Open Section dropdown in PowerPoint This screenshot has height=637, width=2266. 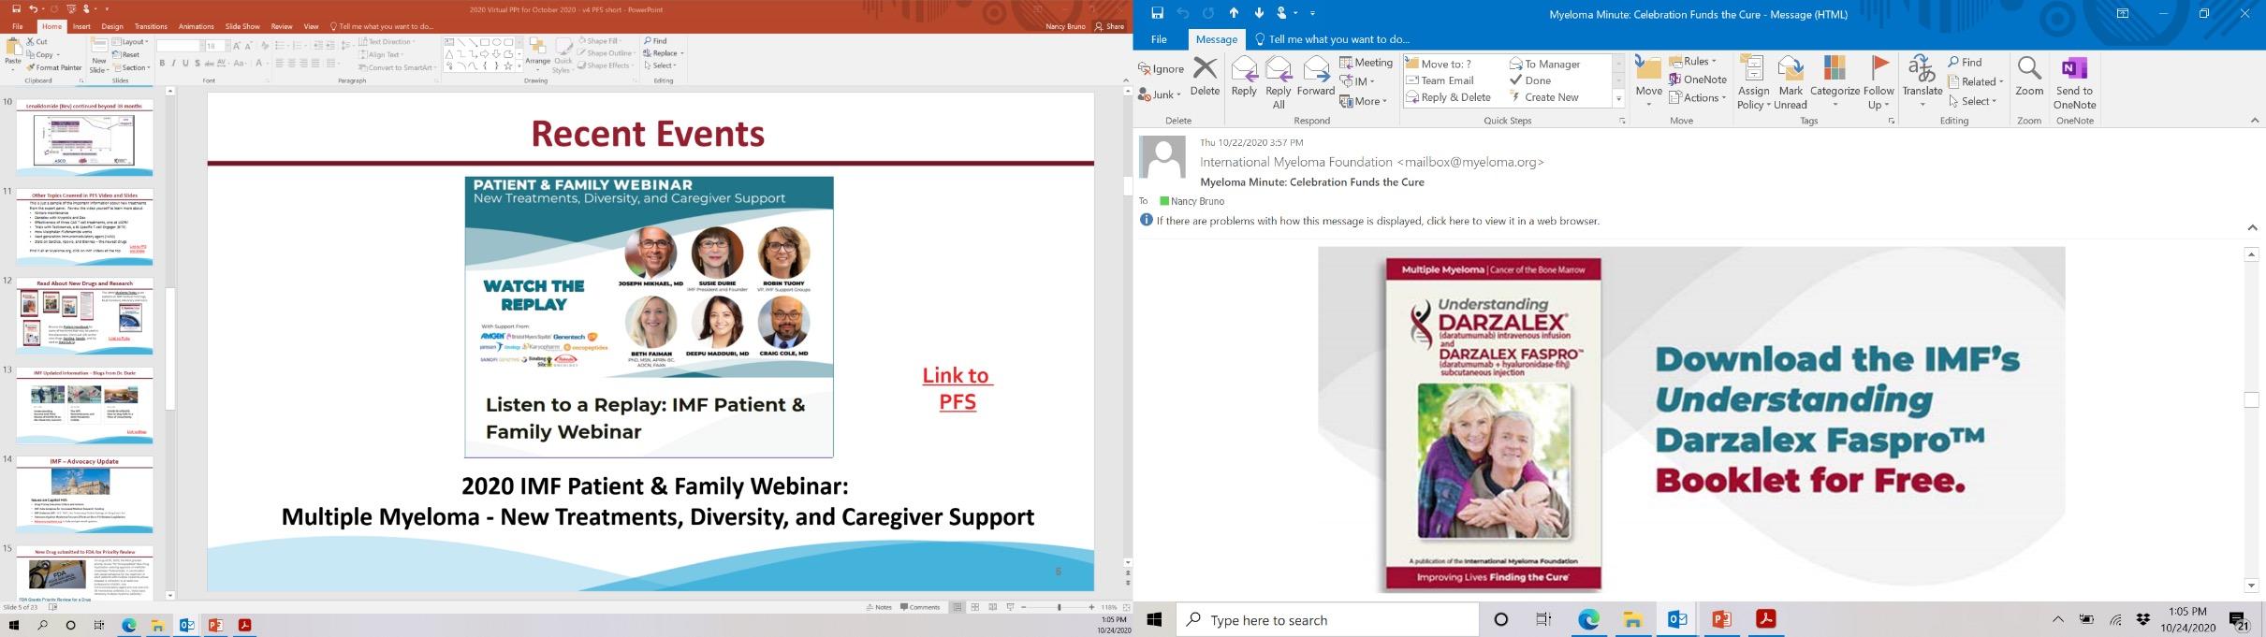pyautogui.click(x=130, y=67)
